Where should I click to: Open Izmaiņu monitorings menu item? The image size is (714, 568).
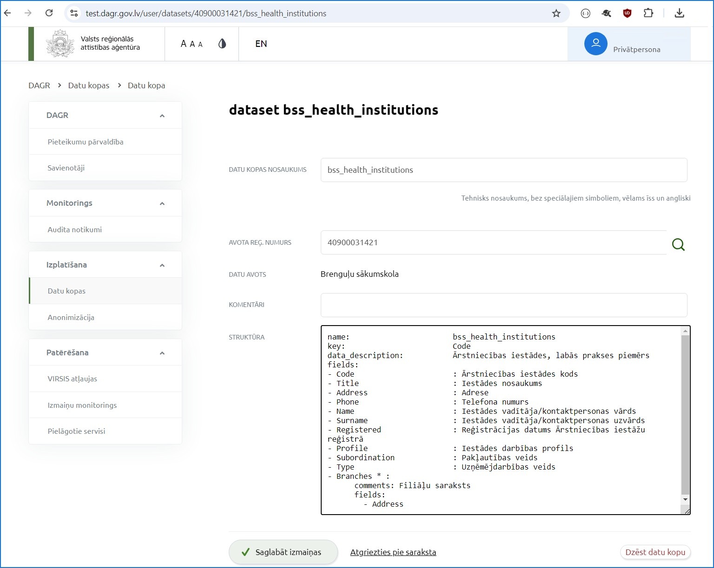[x=105, y=405]
